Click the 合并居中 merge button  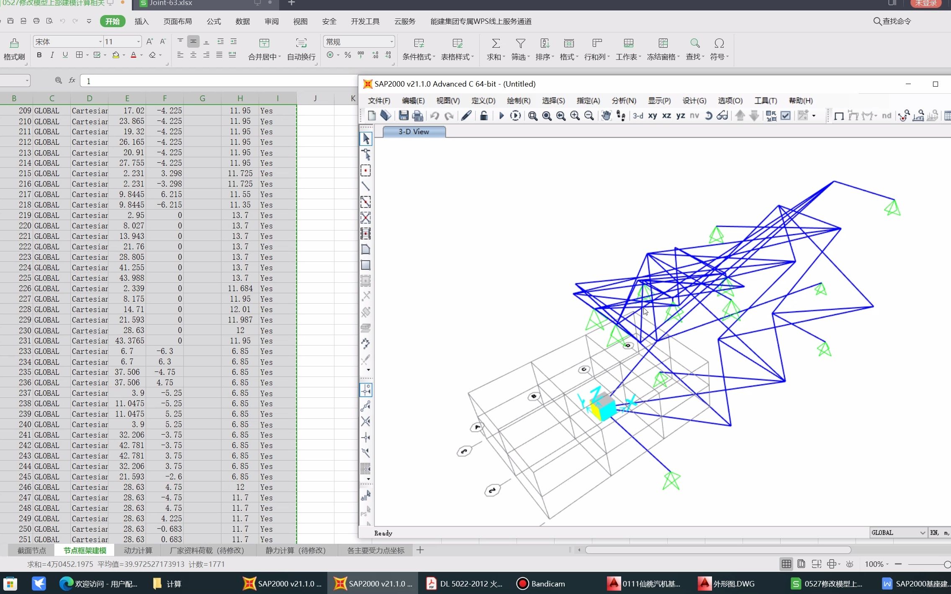264,49
